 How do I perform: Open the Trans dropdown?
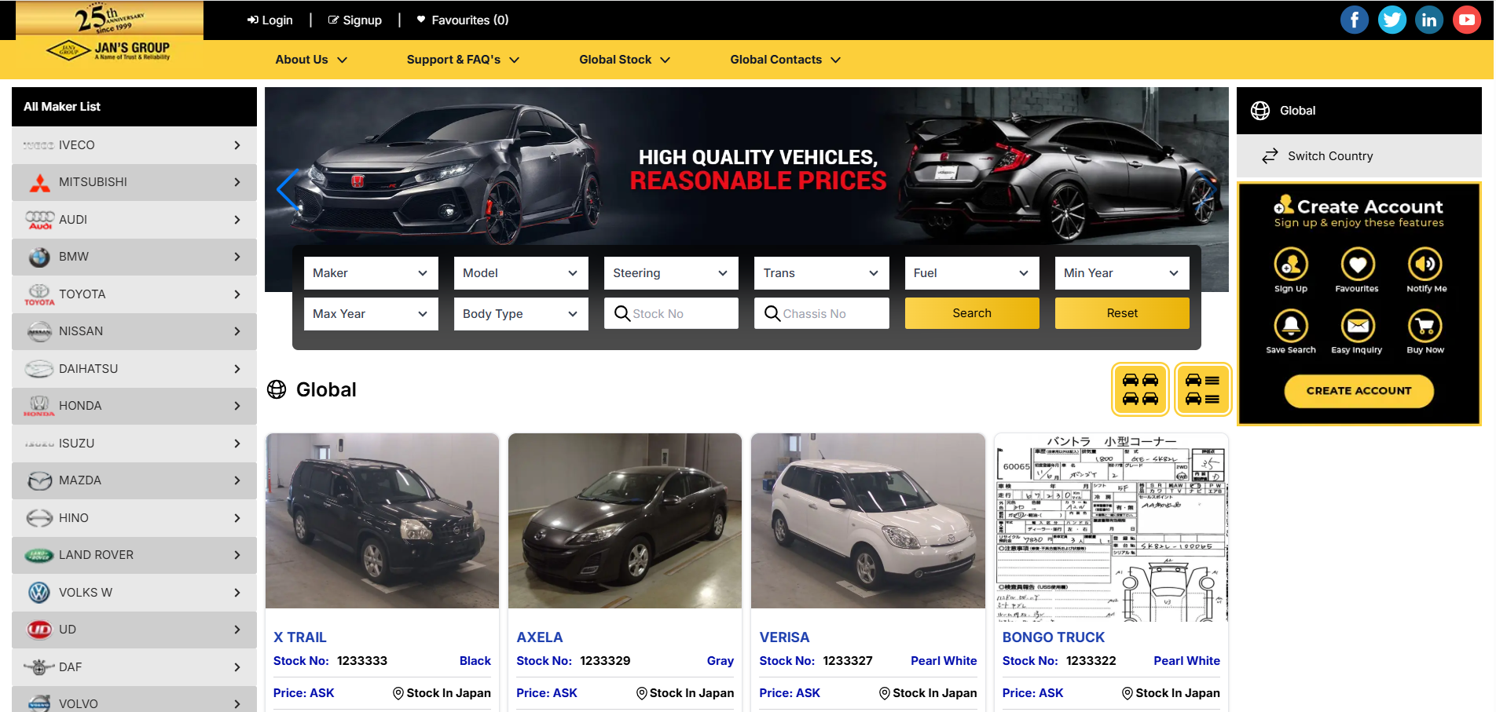(x=822, y=273)
